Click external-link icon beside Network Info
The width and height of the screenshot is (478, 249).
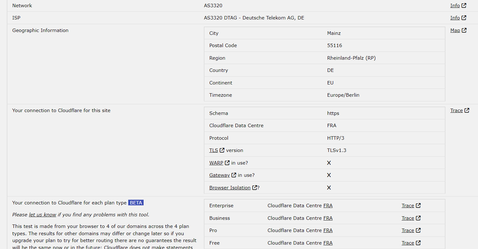tap(464, 5)
